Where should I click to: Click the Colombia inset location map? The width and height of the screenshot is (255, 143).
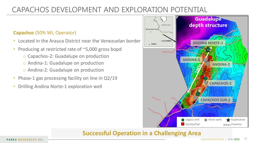pyautogui.click(x=159, y=31)
